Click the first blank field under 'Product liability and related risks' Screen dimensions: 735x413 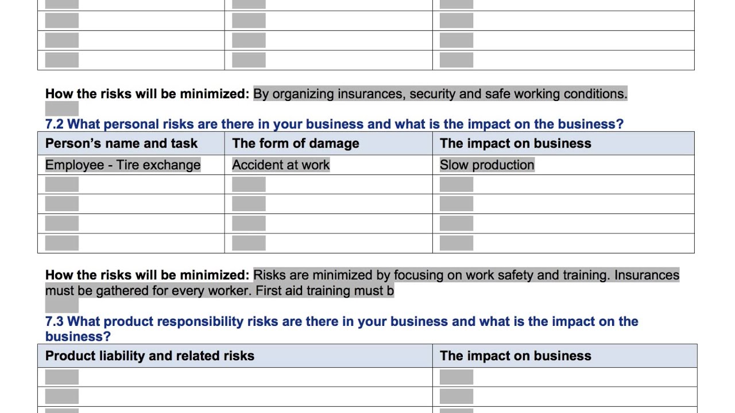coord(61,377)
